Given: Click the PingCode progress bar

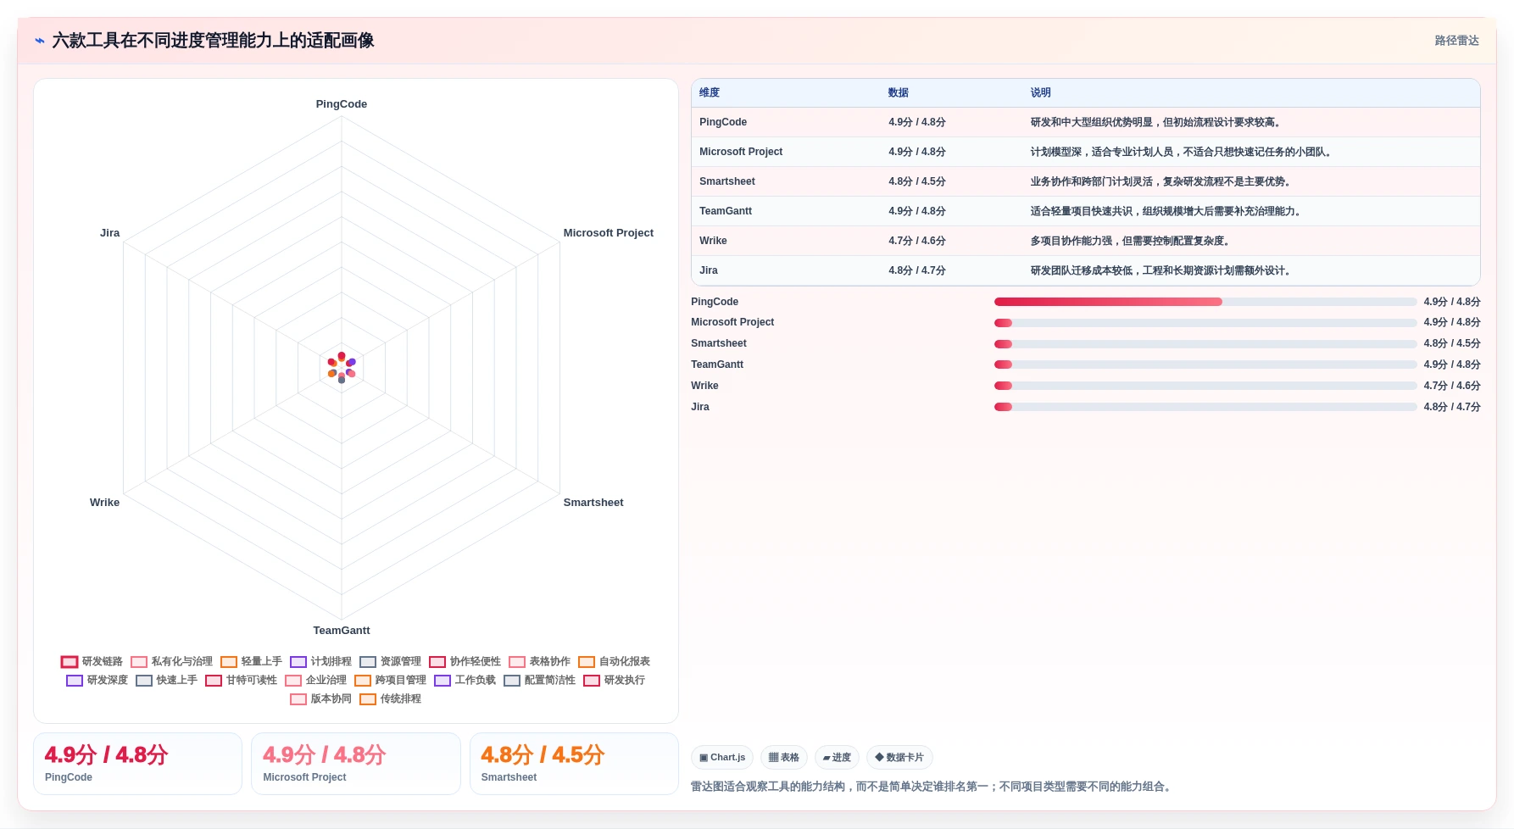Looking at the screenshot, I should [x=1205, y=302].
